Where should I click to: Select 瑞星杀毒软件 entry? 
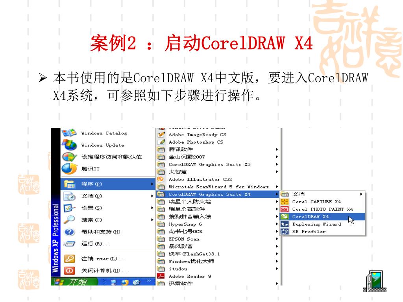218,209
